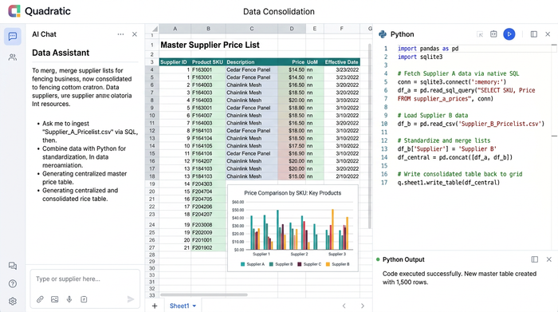Click the F164007 SKU cell

point(208,116)
